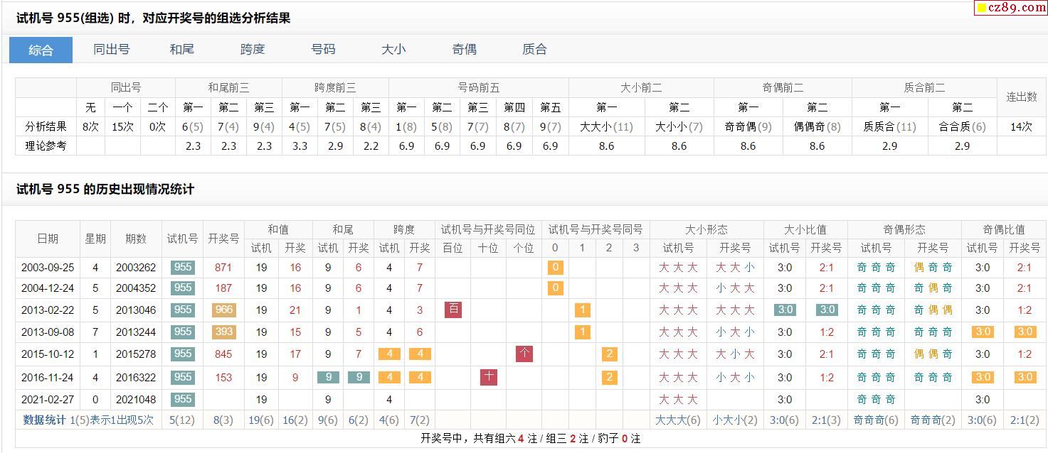Switch to the 跨度 tab

click(x=253, y=50)
